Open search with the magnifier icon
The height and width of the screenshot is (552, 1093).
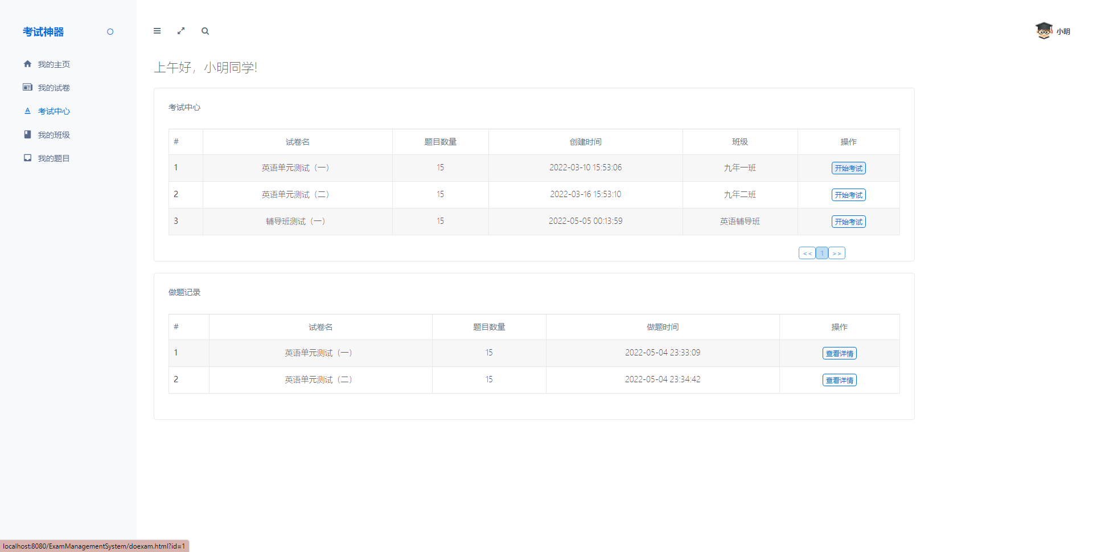205,31
